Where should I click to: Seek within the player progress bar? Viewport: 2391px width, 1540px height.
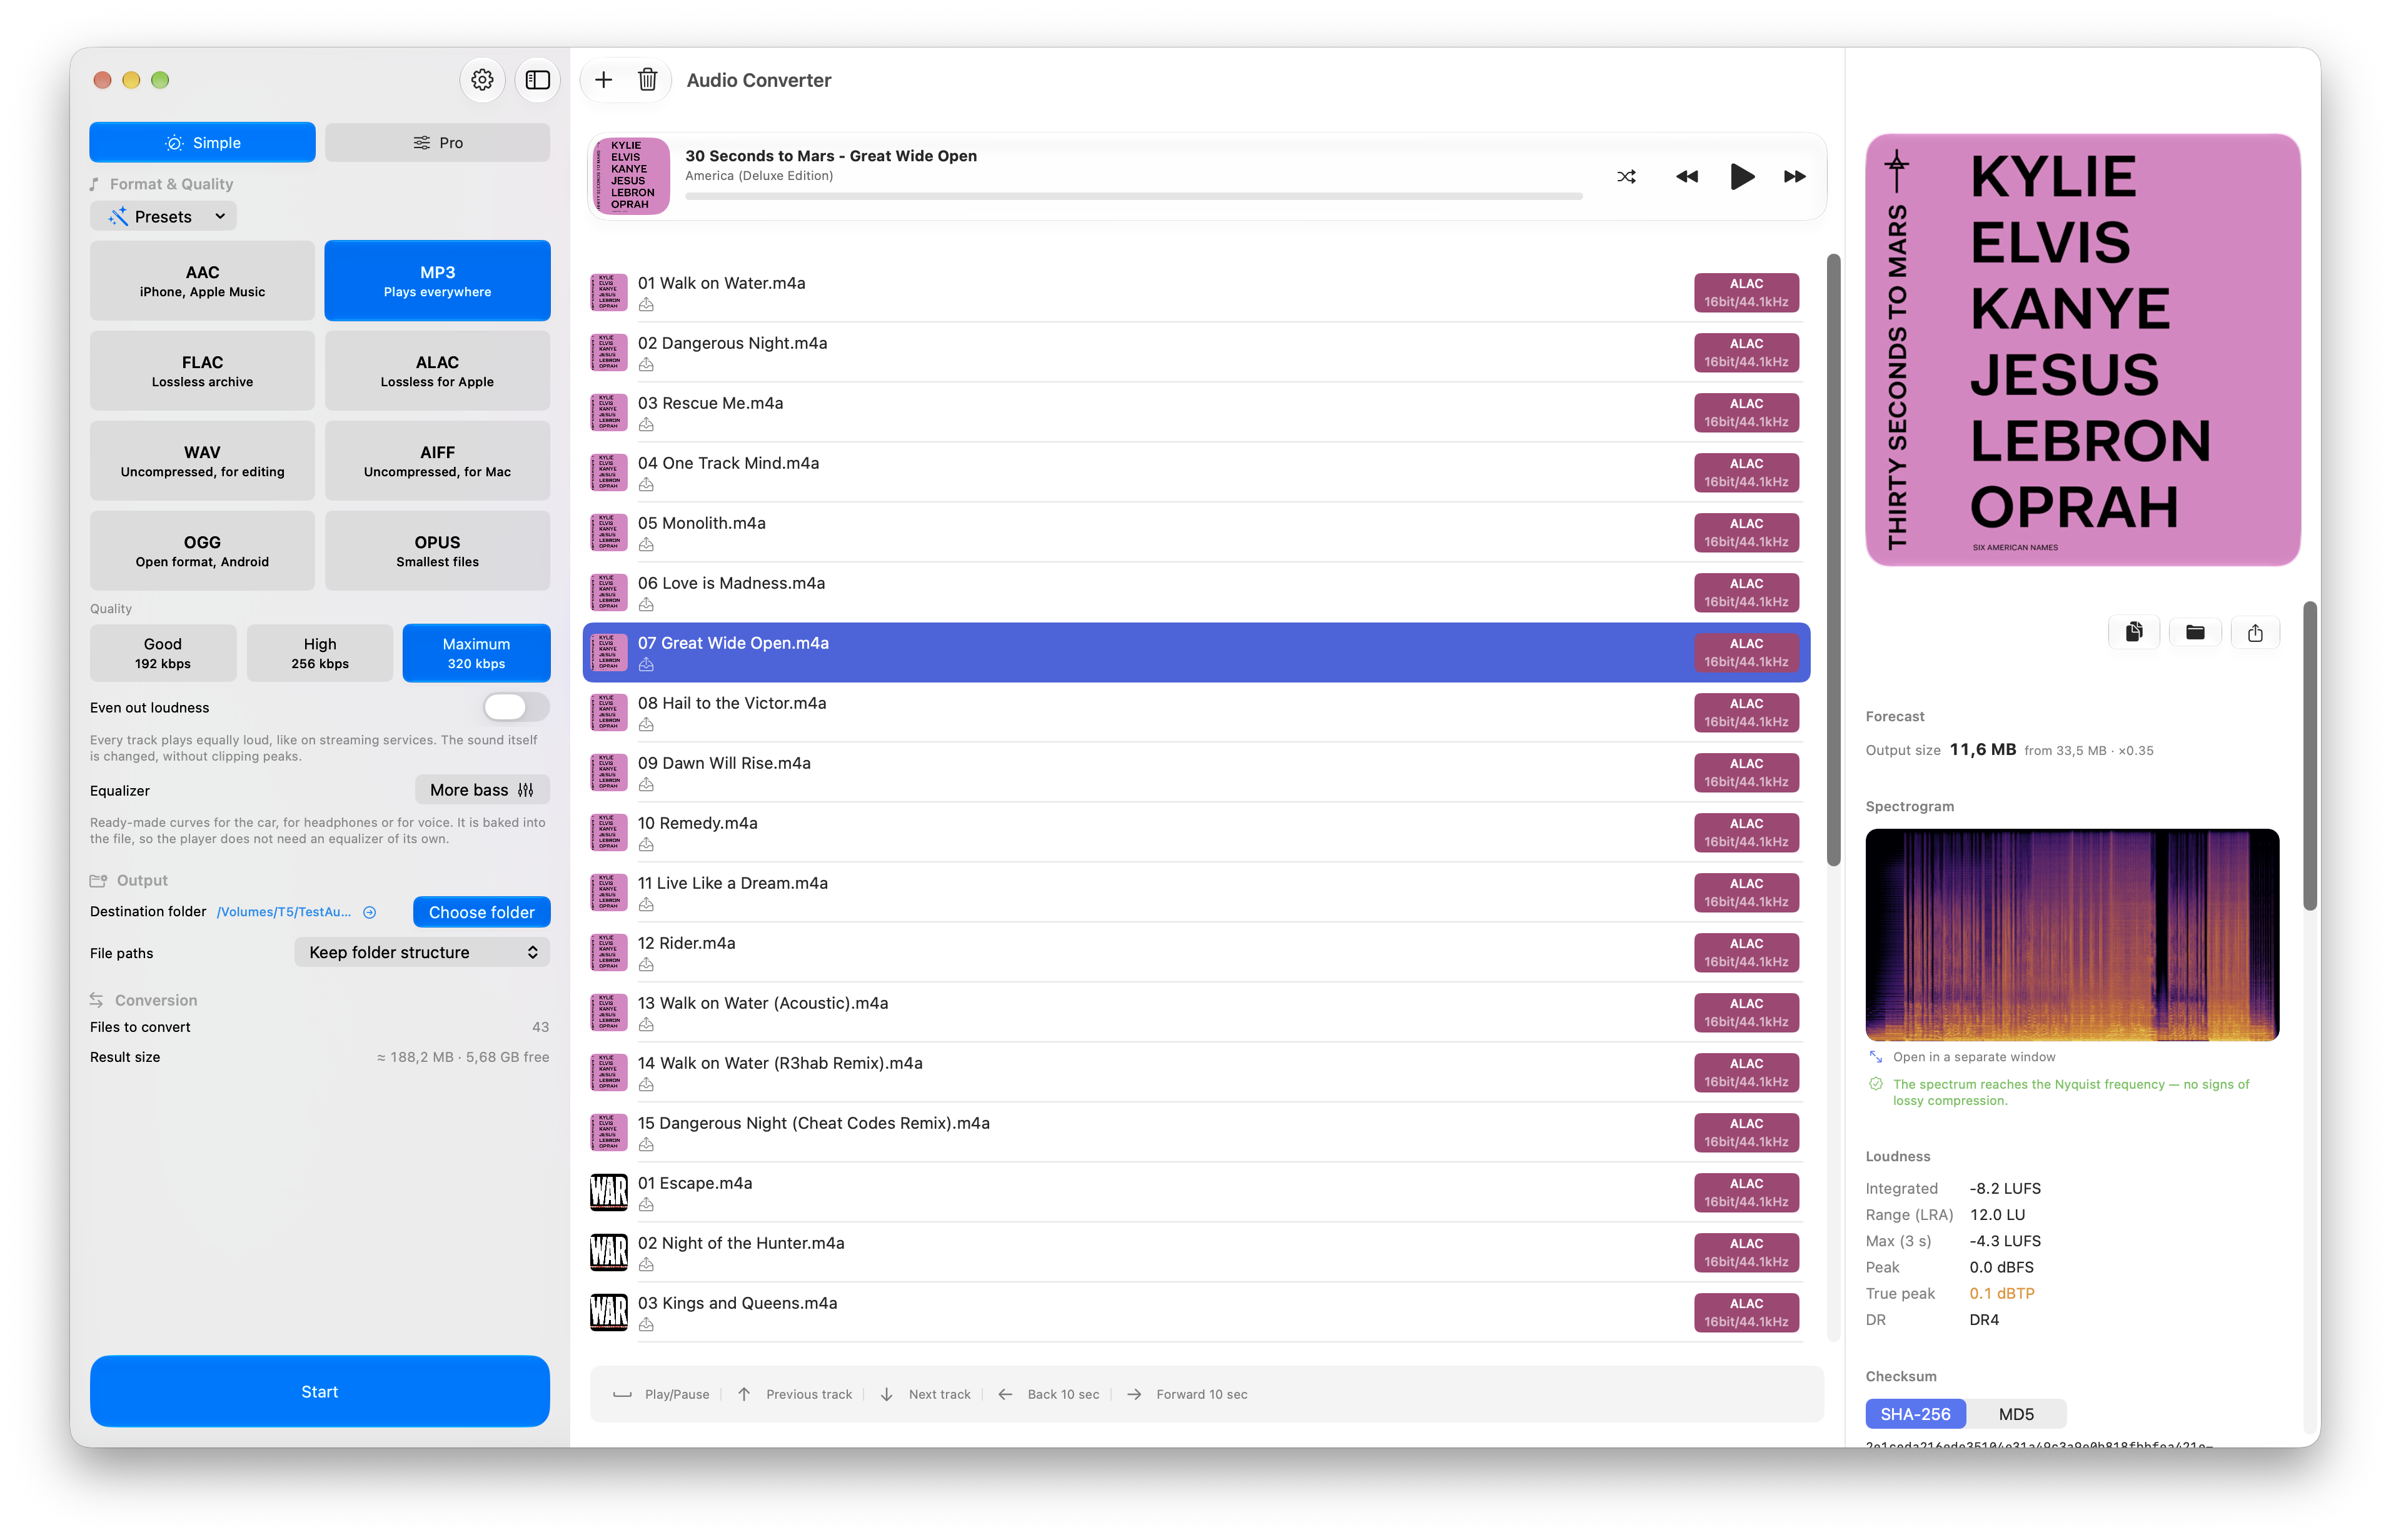1134,196
